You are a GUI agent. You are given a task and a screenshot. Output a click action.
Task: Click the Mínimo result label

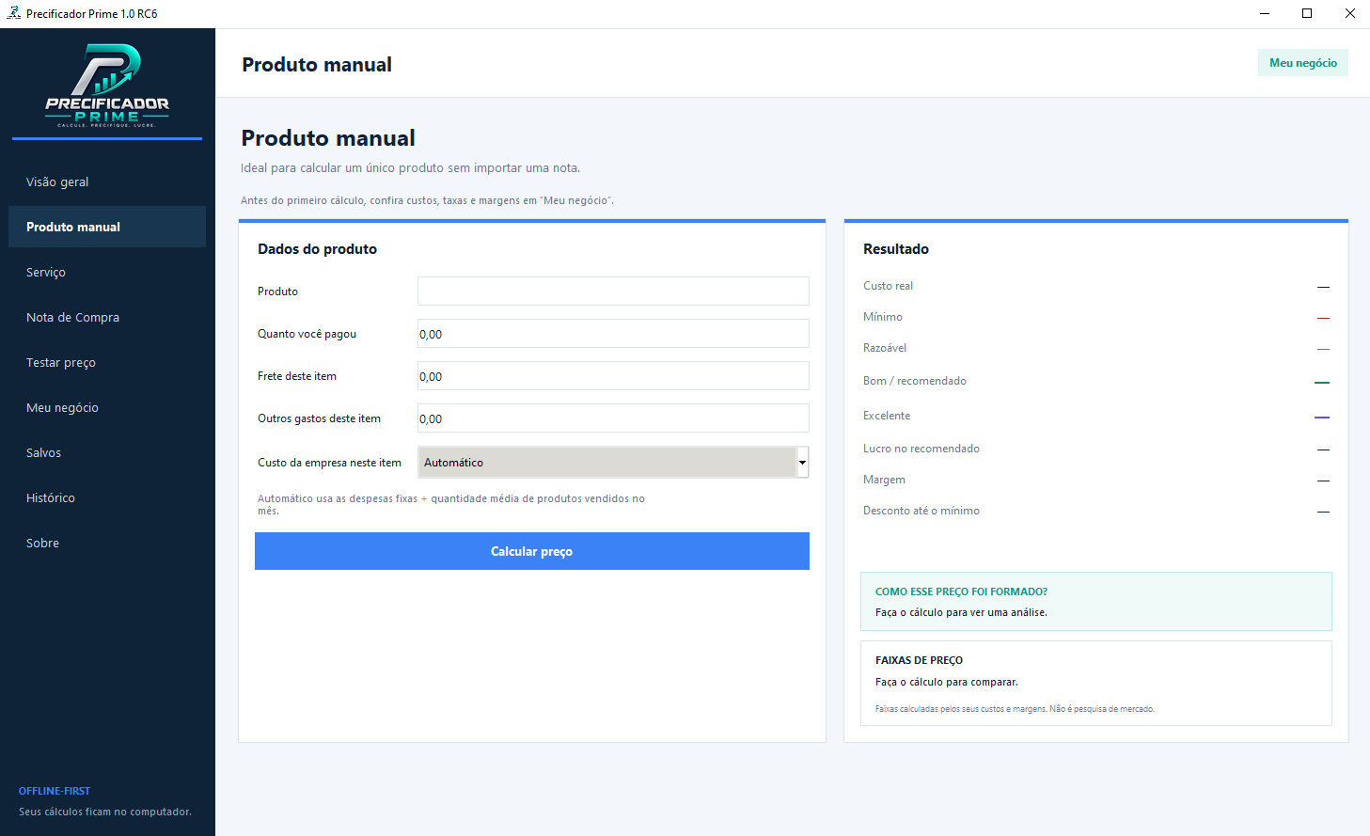coord(883,317)
